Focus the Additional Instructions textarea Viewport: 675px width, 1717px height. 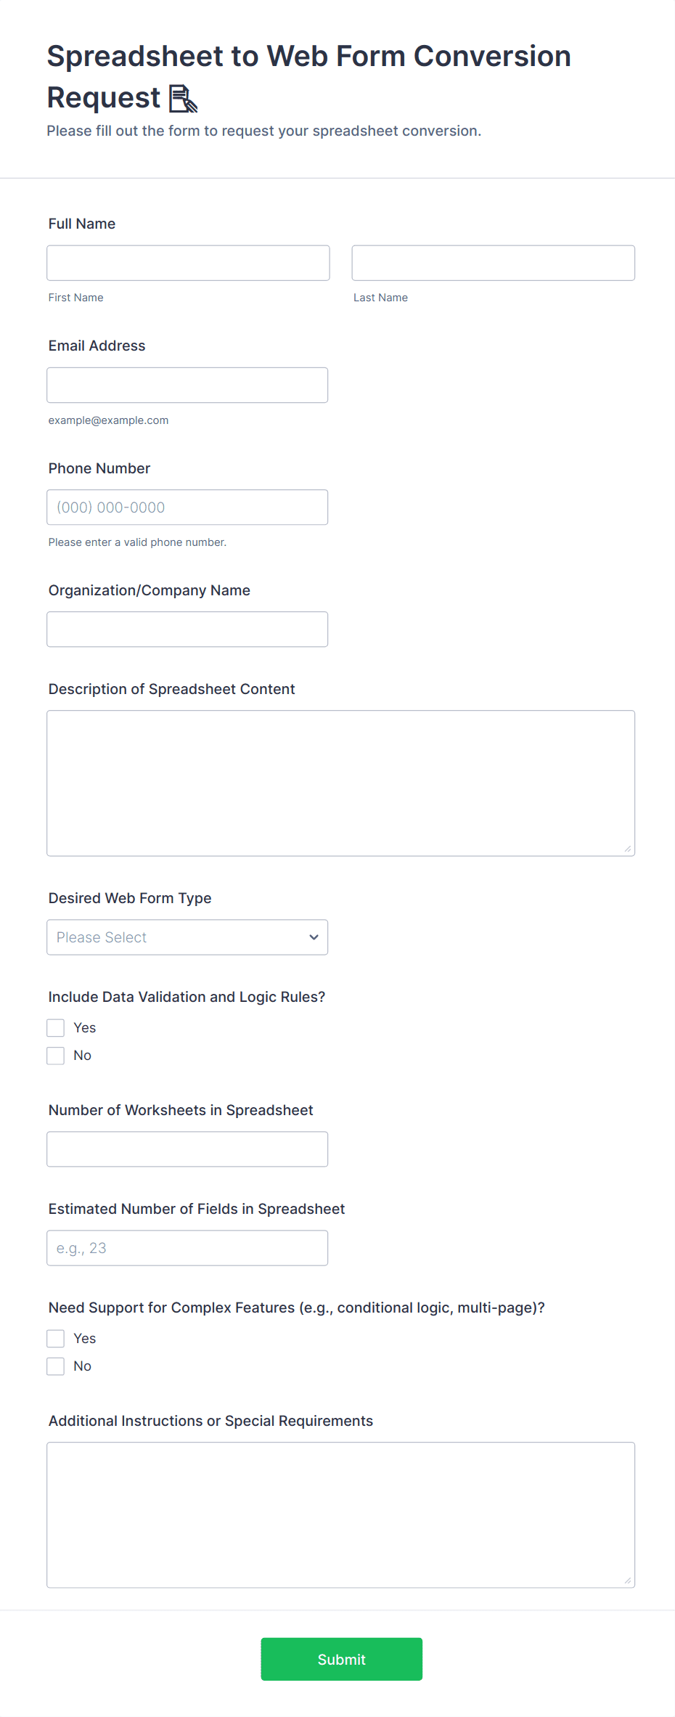[x=340, y=1514]
